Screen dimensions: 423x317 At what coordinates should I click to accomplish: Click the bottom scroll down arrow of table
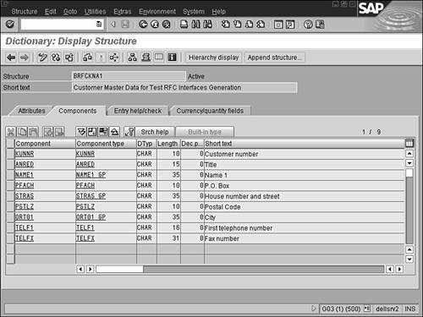(409, 260)
